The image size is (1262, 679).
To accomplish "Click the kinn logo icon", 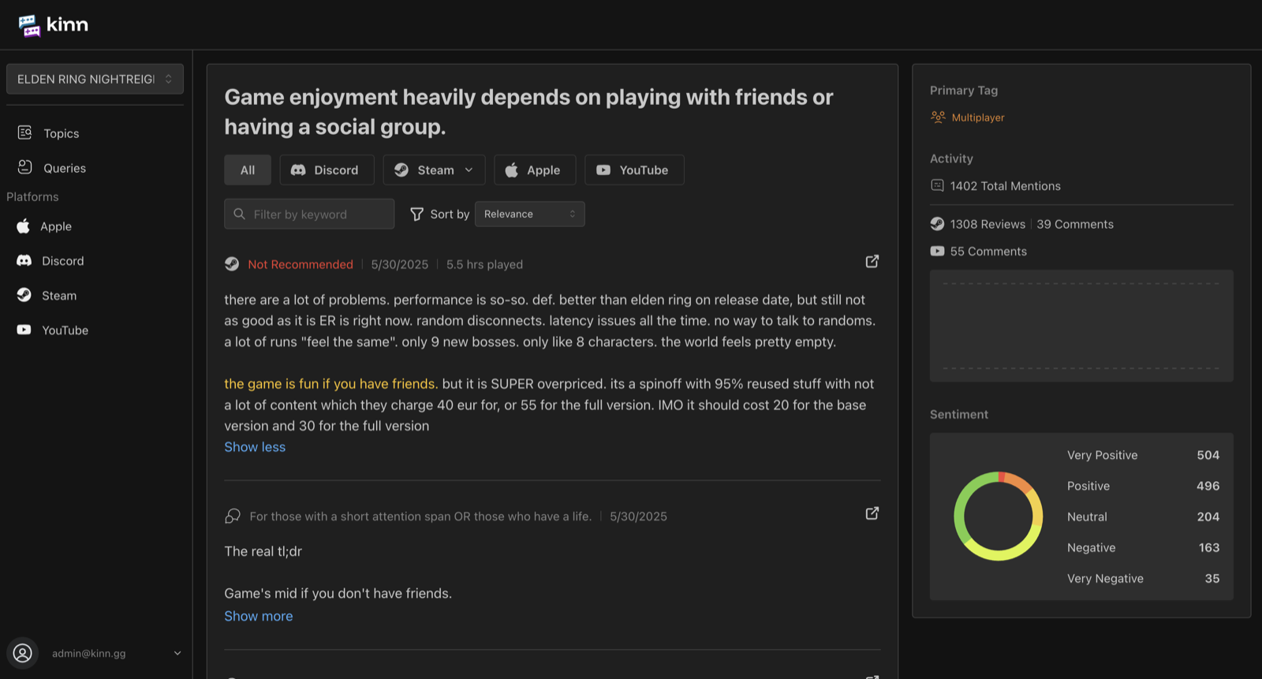I will 29,25.
